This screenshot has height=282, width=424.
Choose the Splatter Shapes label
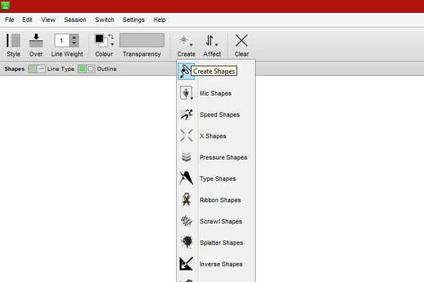(222, 243)
